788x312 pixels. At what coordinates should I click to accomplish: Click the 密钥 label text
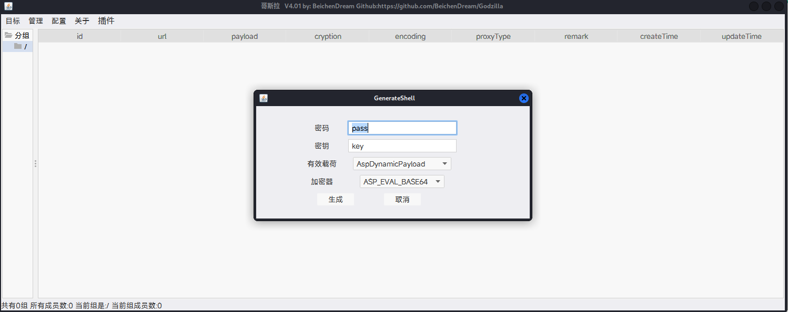click(322, 146)
